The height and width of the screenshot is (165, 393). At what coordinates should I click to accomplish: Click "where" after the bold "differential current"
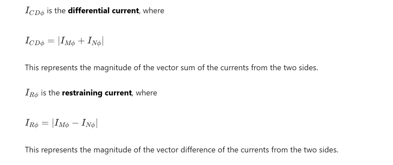tap(153, 11)
